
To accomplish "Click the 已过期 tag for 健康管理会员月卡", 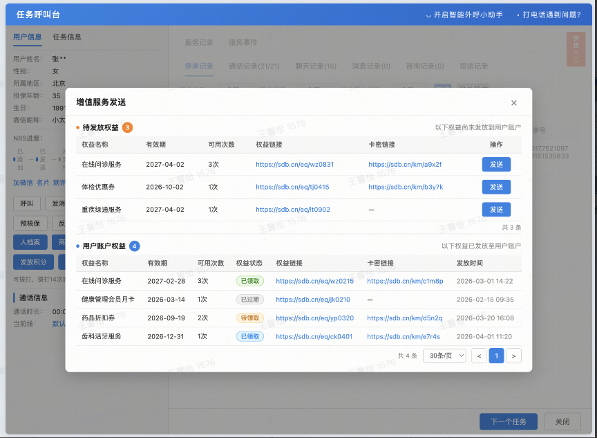I will click(249, 300).
